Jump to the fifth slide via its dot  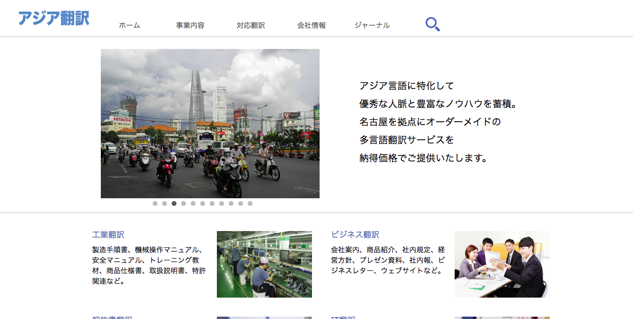tap(193, 204)
